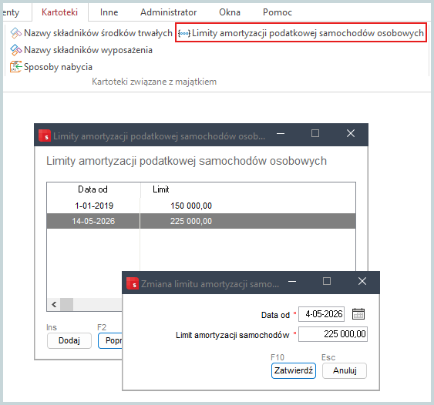Click the red app icon in Limity window title

45,136
